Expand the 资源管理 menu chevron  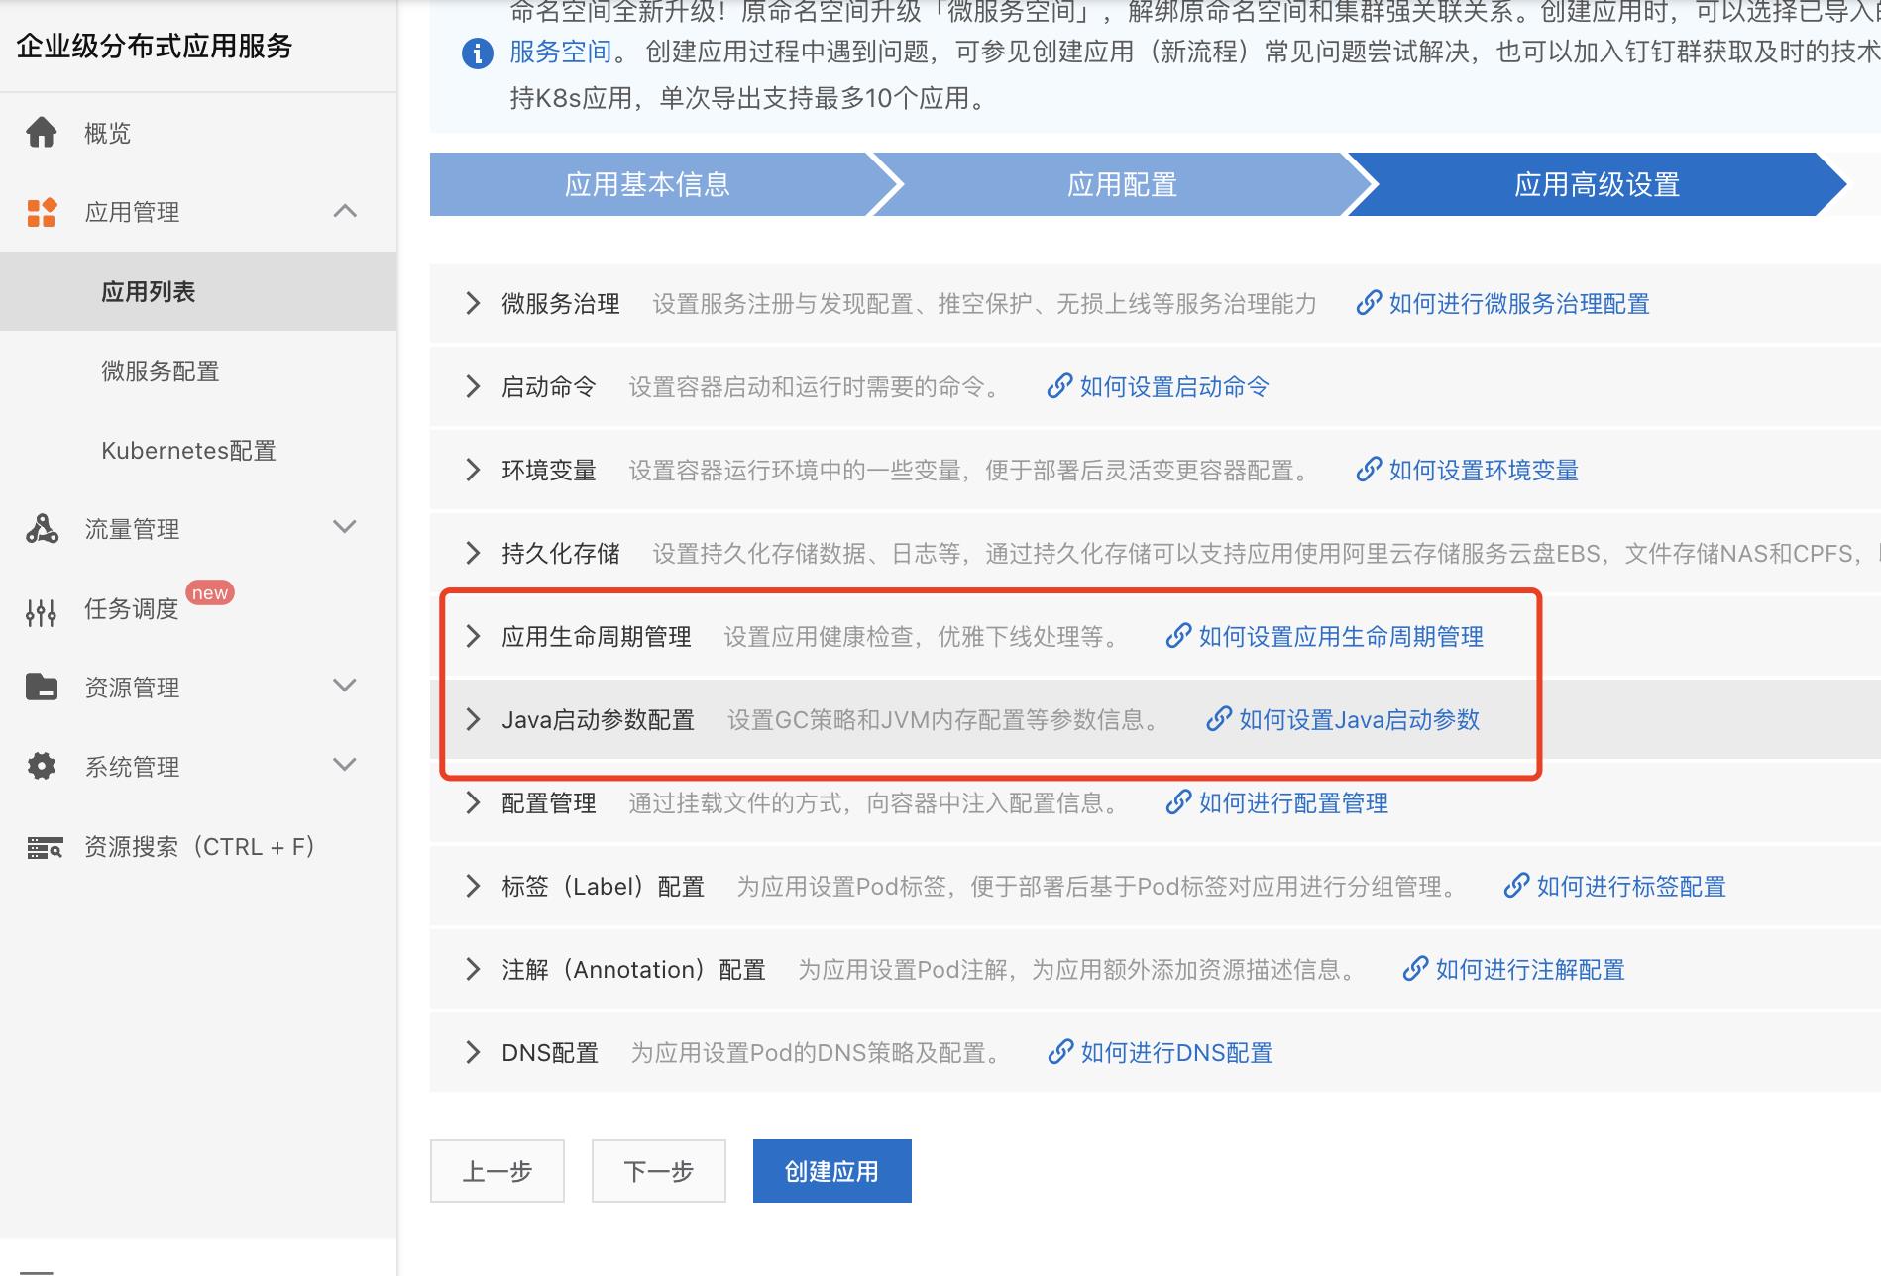click(345, 686)
